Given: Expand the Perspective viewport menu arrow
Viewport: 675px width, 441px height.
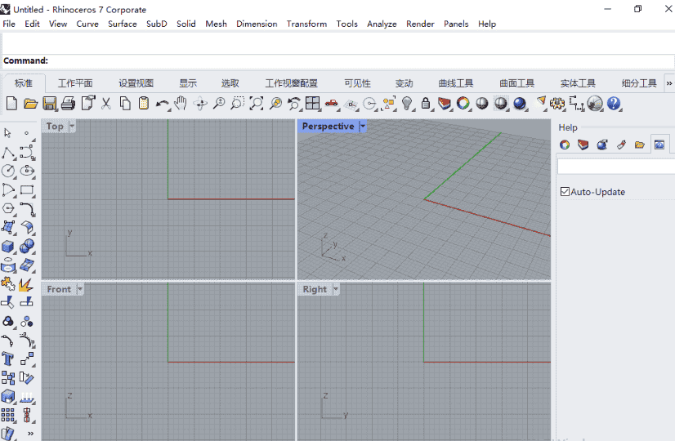Looking at the screenshot, I should tap(363, 127).
